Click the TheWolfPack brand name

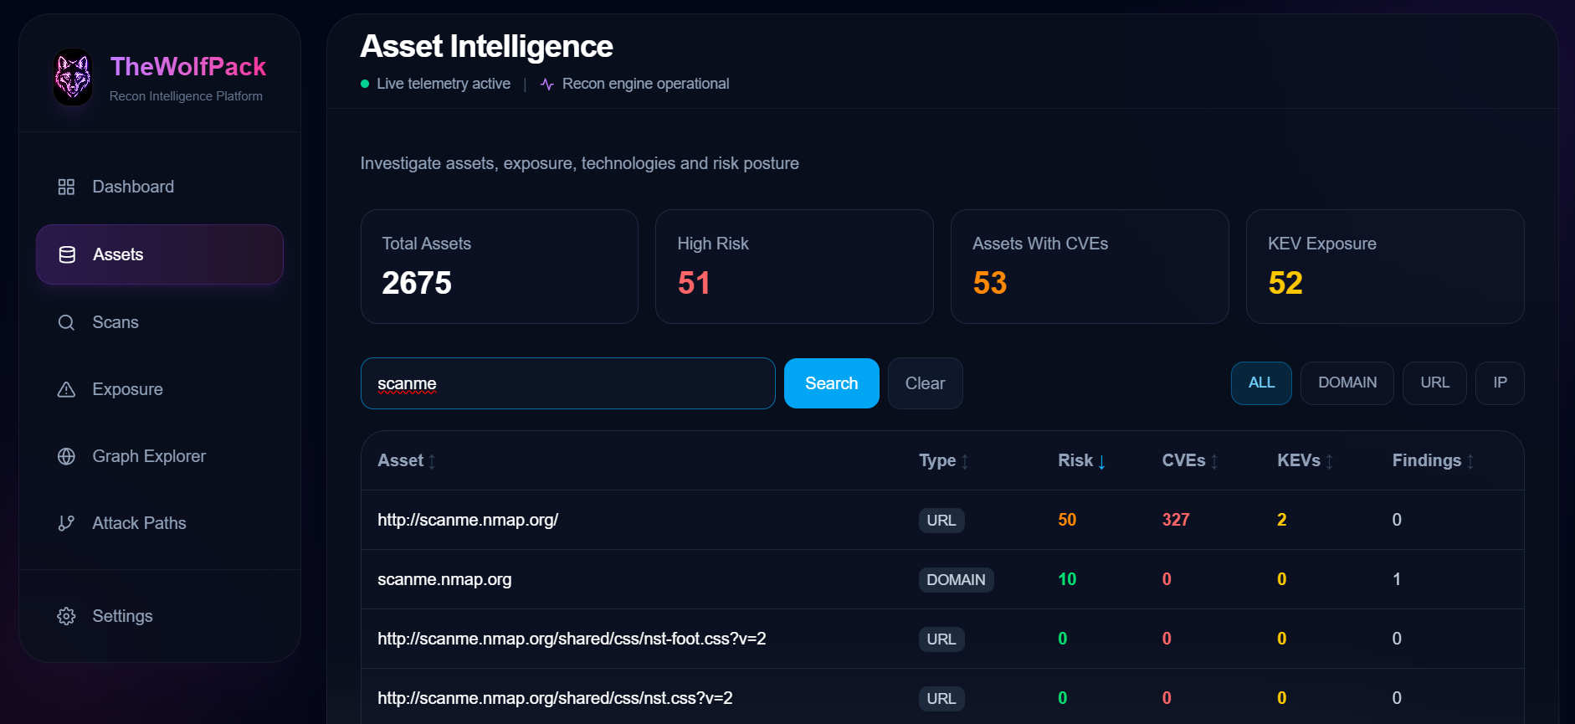[x=188, y=66]
